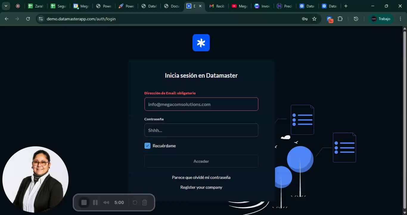Open the extension with 9+ badge
The image size is (407, 215).
330,19
